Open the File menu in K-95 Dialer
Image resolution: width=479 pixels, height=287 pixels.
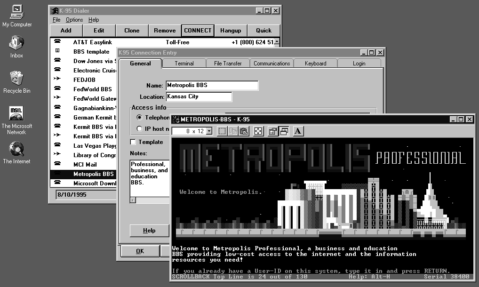tap(56, 20)
